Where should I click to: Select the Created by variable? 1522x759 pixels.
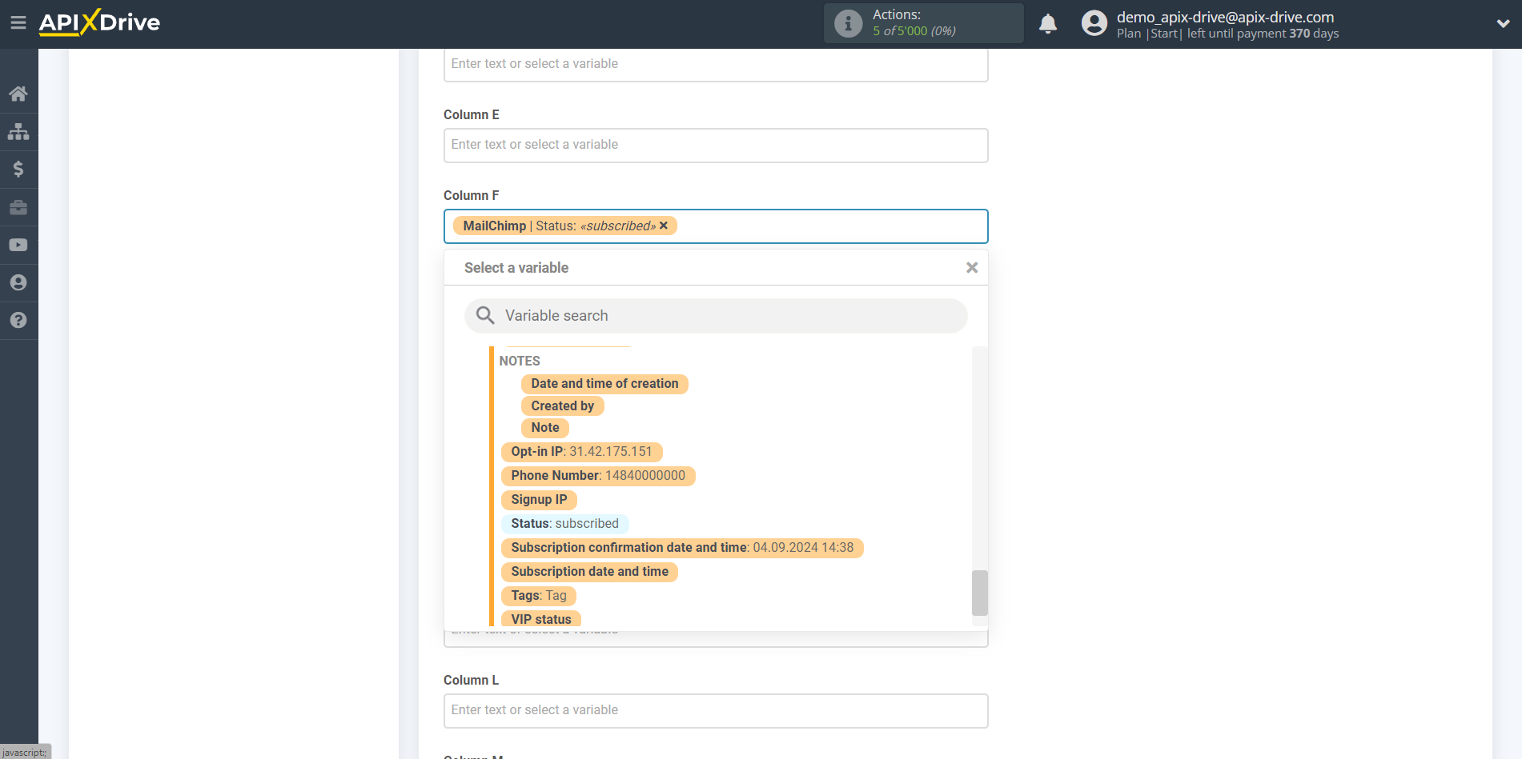[562, 406]
